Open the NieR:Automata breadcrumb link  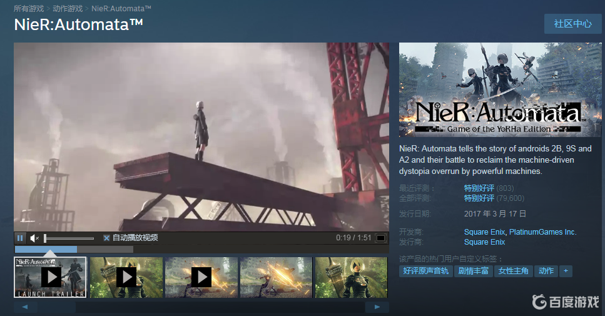121,9
